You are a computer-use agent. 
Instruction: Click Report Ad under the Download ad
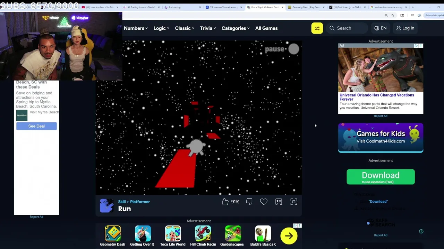tap(381, 235)
